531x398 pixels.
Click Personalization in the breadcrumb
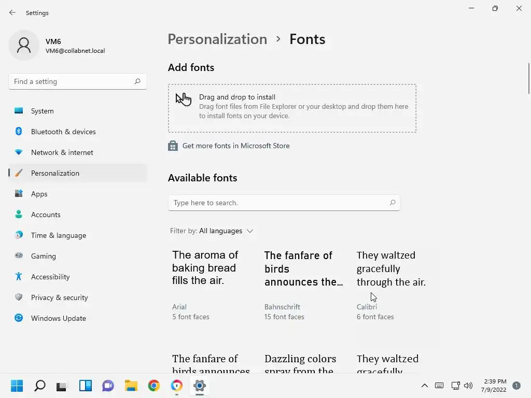217,39
